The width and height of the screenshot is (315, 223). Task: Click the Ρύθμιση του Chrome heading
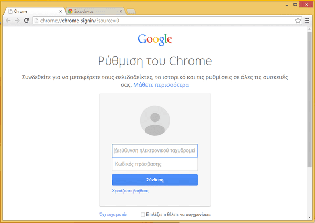click(x=155, y=61)
